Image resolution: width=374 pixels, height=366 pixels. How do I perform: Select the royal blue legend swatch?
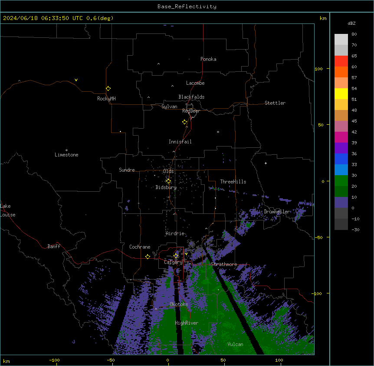point(341,159)
